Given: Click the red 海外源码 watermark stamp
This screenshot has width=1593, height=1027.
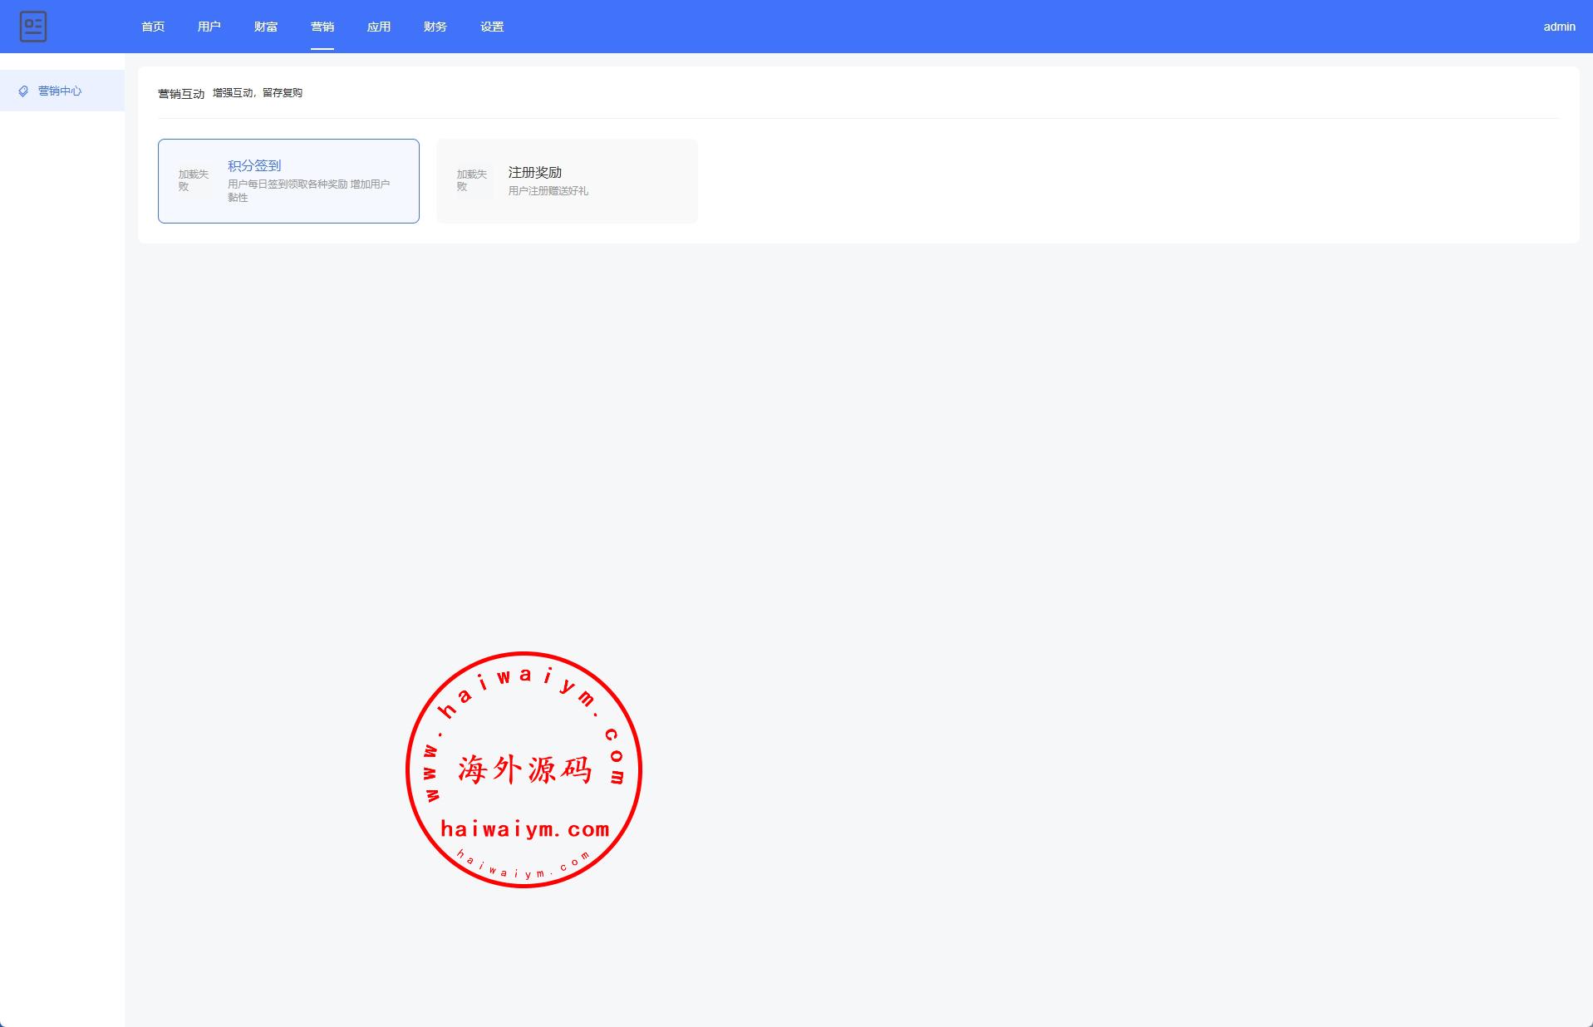Looking at the screenshot, I should coord(524,769).
